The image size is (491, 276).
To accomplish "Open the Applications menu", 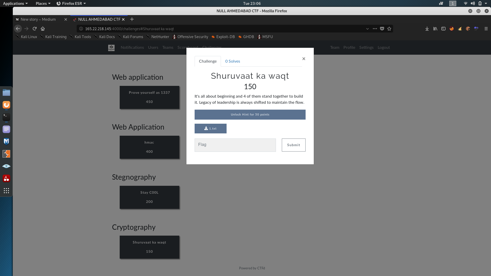I will (x=14, y=3).
